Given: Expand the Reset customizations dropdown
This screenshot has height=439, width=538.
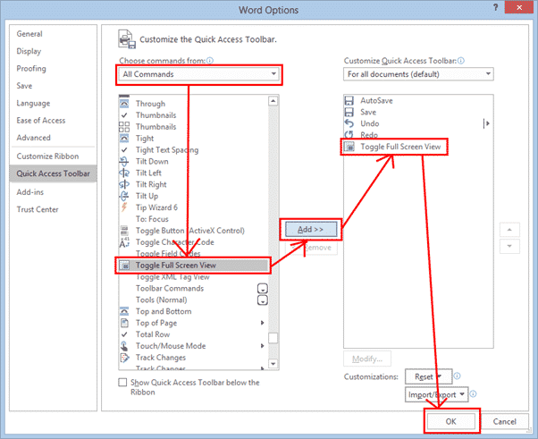Looking at the screenshot, I should point(430,377).
